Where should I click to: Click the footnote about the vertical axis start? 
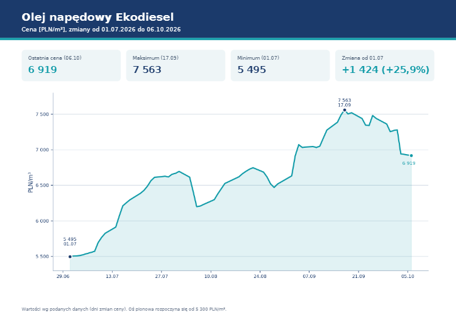124,309
